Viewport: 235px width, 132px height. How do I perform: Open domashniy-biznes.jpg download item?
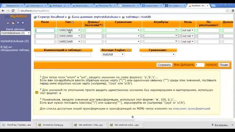53,125
